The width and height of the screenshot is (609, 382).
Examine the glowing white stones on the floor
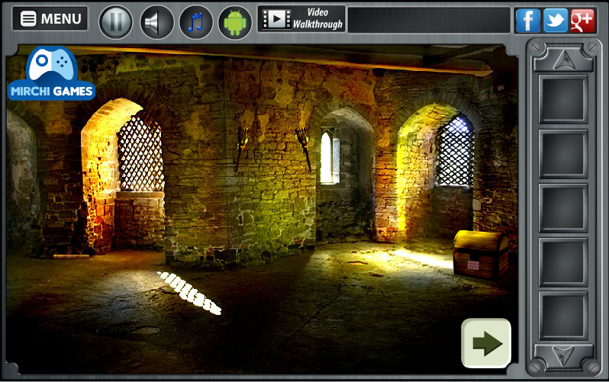[189, 293]
